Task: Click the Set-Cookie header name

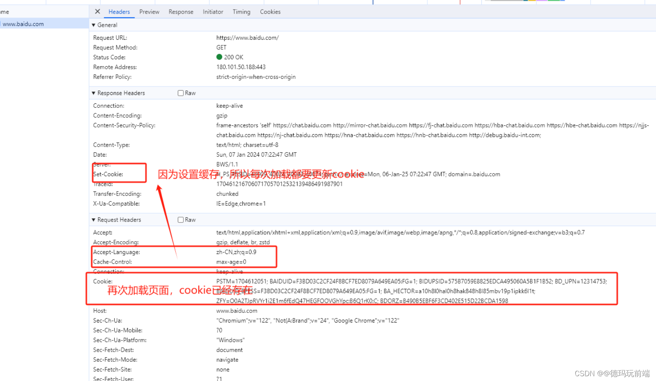Action: tap(108, 174)
